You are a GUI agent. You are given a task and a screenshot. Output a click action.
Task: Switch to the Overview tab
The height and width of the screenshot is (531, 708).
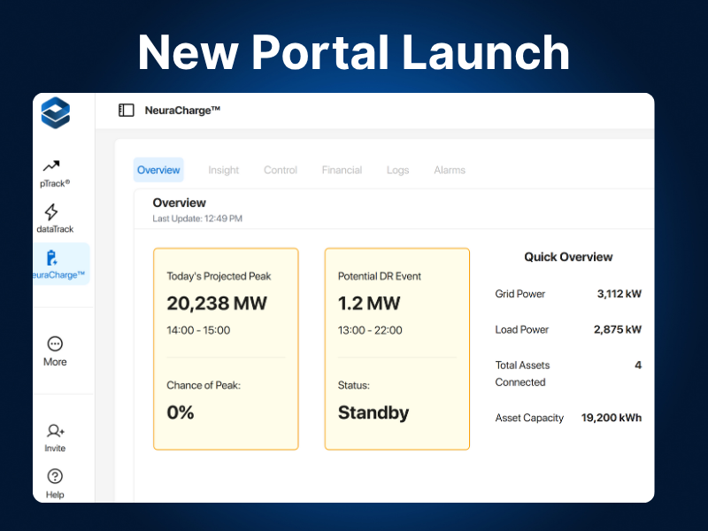[158, 170]
